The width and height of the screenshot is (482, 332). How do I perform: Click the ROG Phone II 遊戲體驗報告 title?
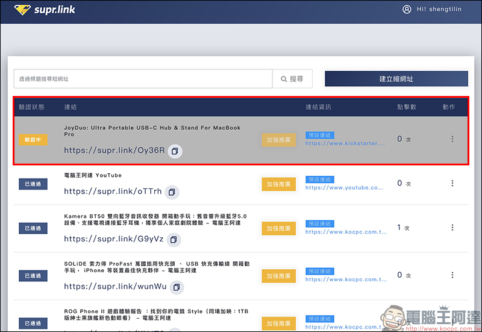[156, 314]
